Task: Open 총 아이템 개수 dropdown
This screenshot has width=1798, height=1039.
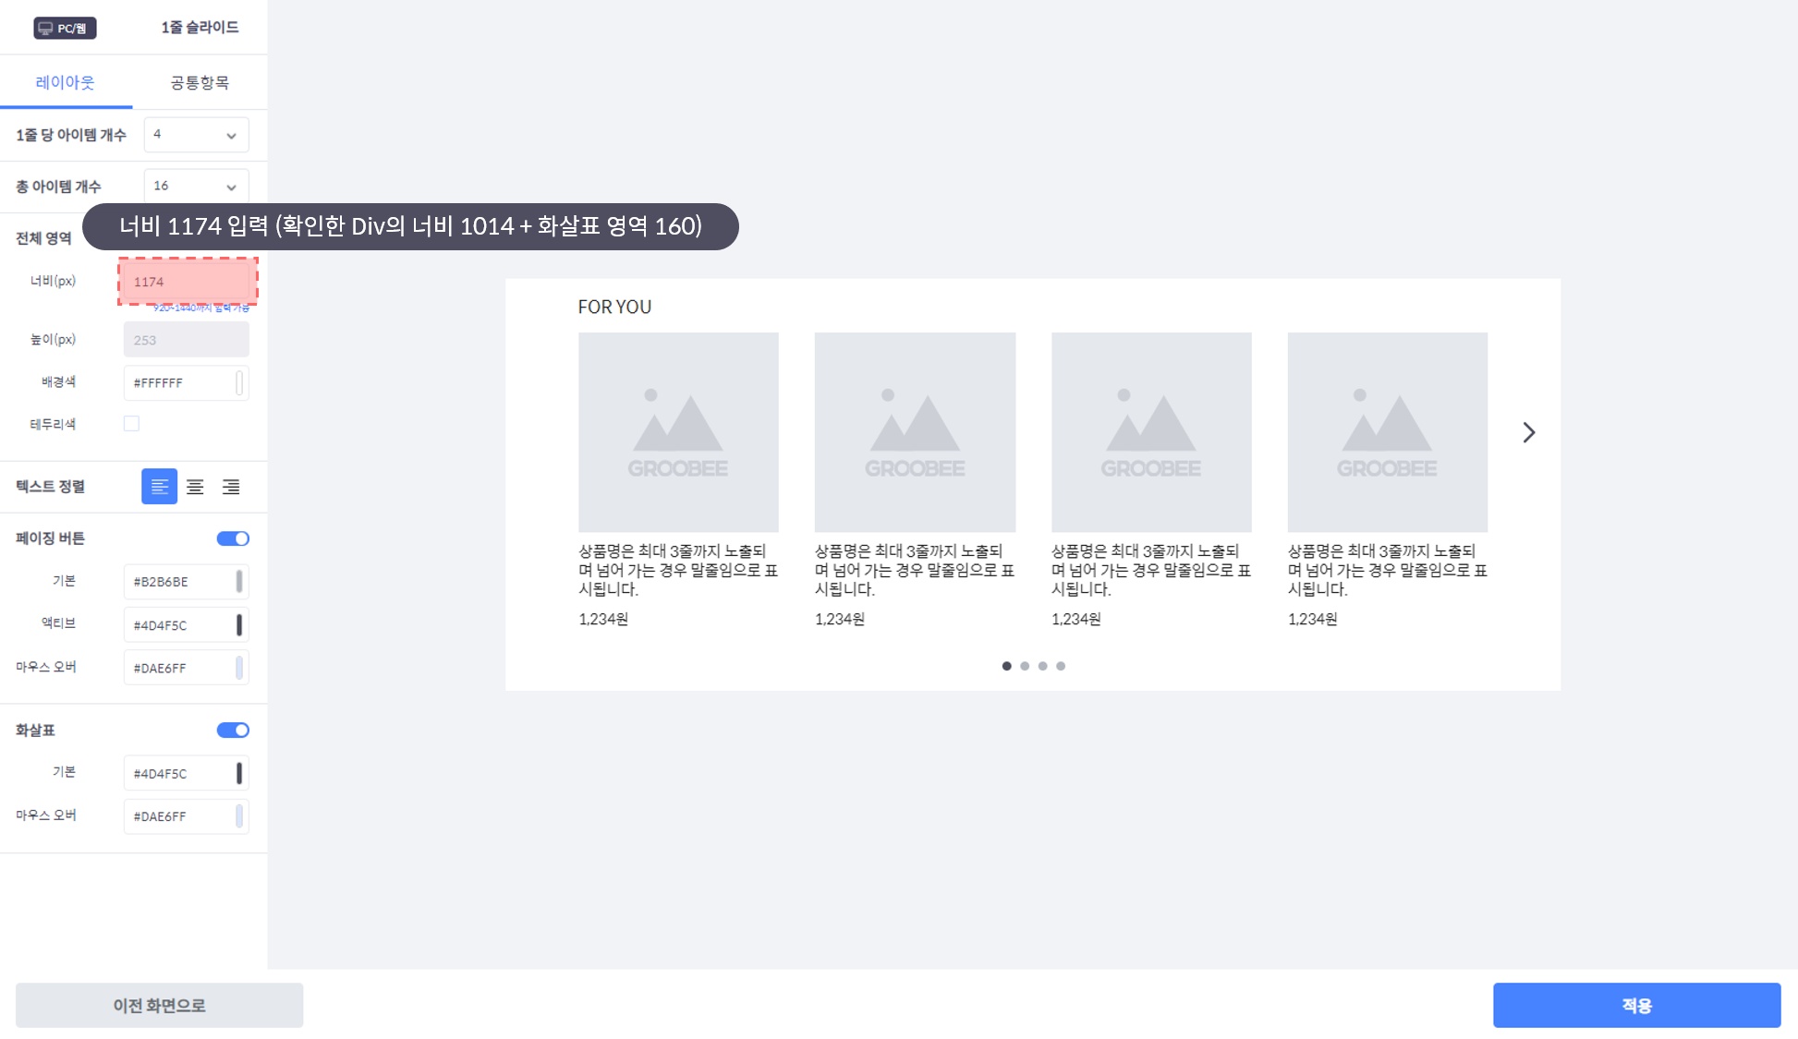Action: (x=196, y=187)
